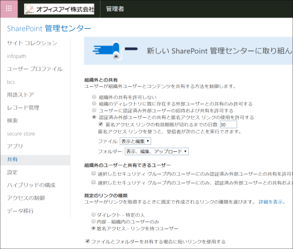Go to 用語ストア navigation item
Screen dimensions: 293x249
click(21, 95)
